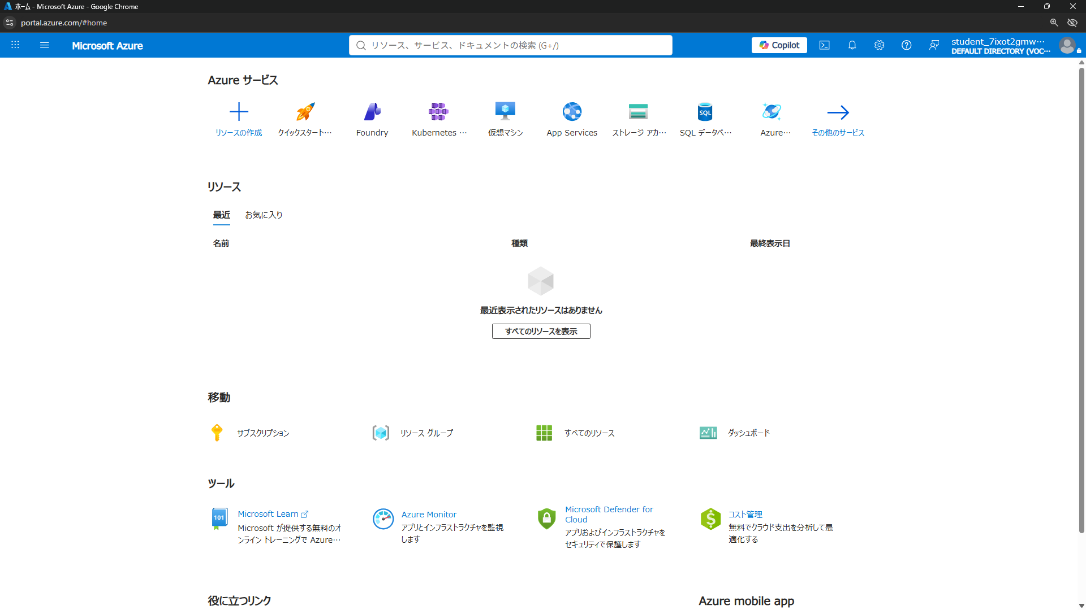1086x610 pixels.
Task: Open the App Services icon
Action: click(572, 112)
